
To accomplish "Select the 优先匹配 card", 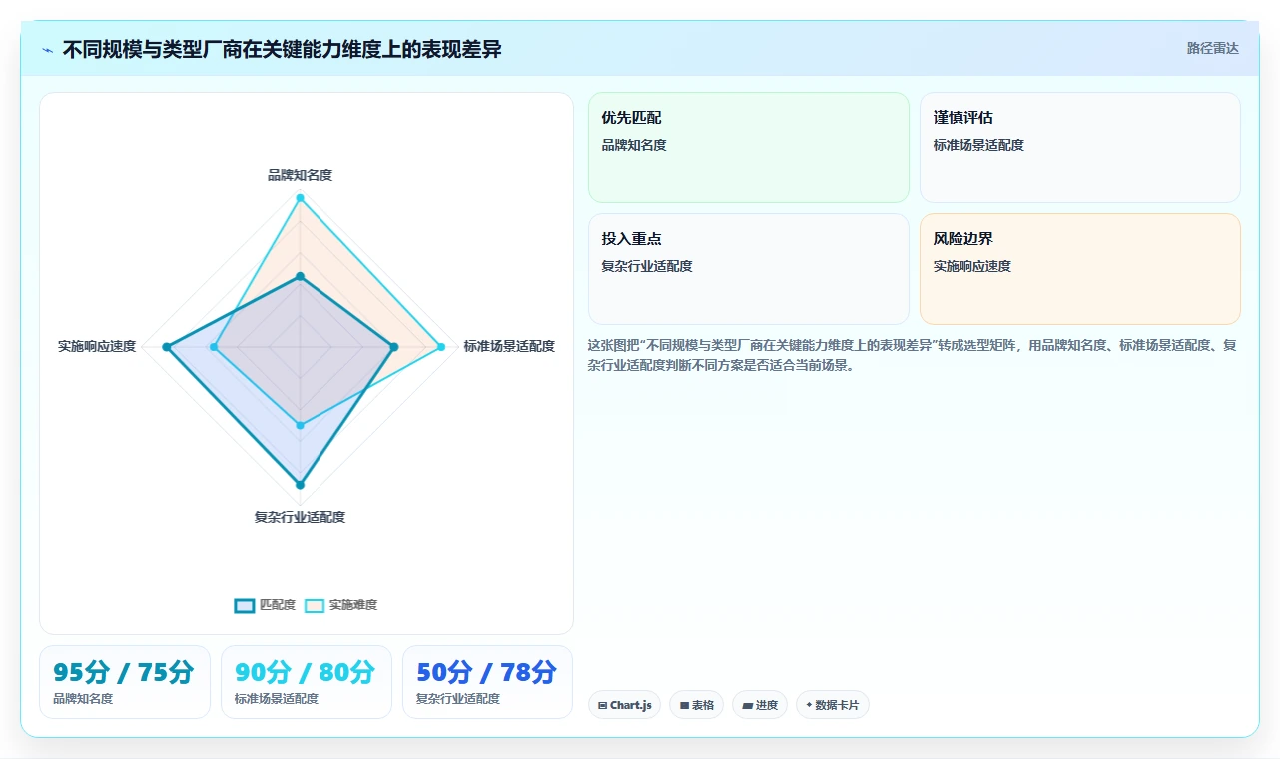I will coord(749,148).
